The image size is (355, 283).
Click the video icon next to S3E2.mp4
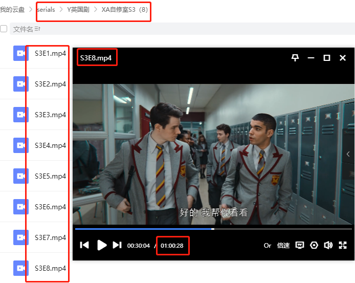click(x=21, y=84)
